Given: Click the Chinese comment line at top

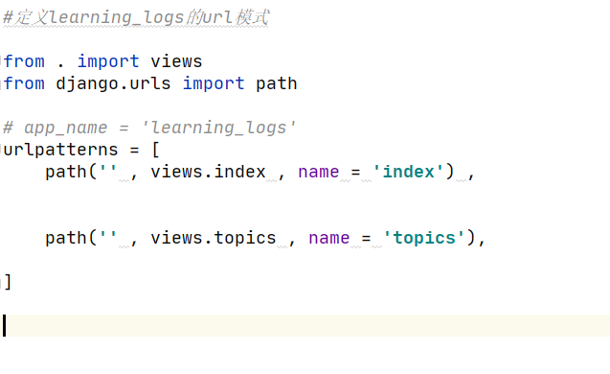Looking at the screenshot, I should point(135,17).
